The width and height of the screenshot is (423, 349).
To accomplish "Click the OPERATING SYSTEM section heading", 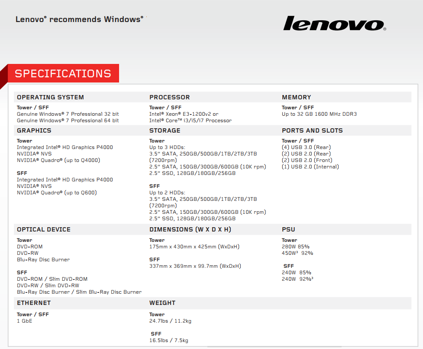I will 51,97.
